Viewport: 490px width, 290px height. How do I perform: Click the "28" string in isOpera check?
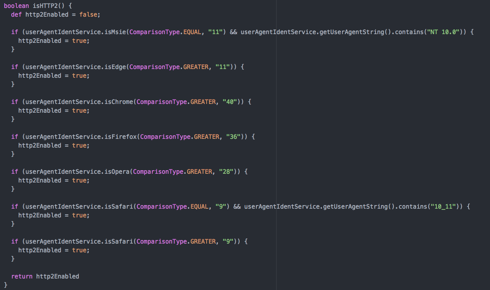(x=227, y=172)
